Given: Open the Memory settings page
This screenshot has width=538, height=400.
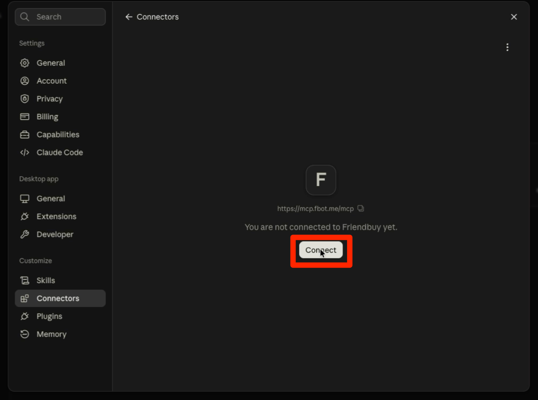Looking at the screenshot, I should pyautogui.click(x=60, y=334).
